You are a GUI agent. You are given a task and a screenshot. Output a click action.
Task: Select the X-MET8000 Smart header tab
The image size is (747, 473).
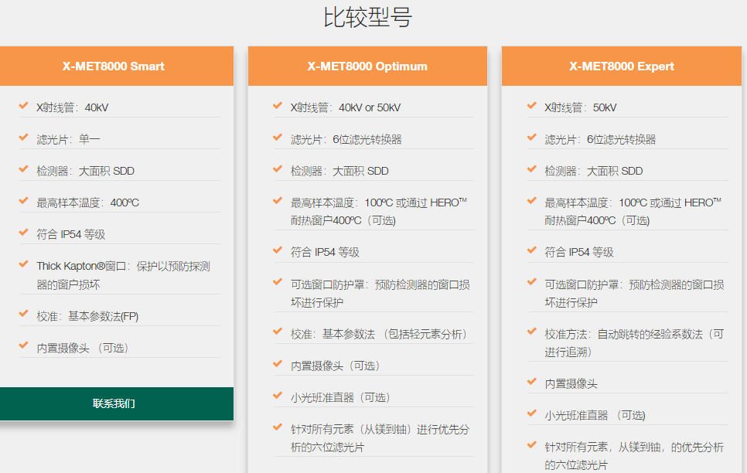[x=116, y=66]
